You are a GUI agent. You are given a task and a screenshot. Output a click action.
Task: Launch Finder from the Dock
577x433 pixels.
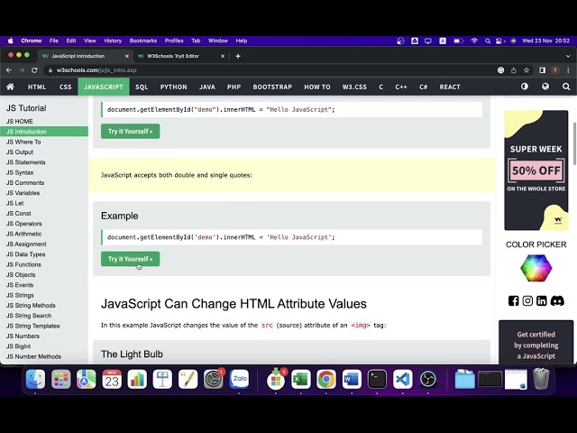(36, 379)
